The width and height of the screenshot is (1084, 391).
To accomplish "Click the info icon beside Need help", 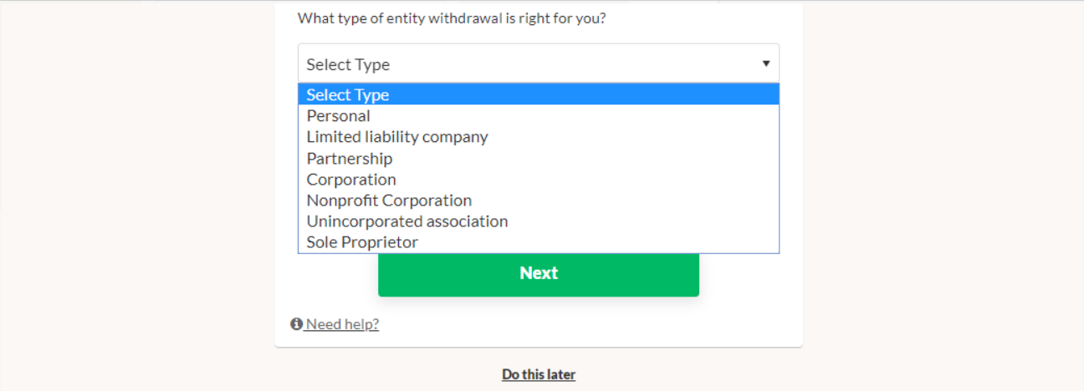I will pyautogui.click(x=296, y=324).
